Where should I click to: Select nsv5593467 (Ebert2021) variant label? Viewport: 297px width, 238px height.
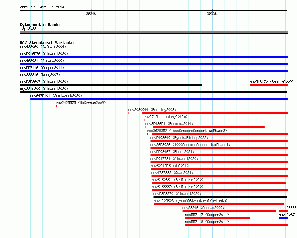(x=172, y=152)
